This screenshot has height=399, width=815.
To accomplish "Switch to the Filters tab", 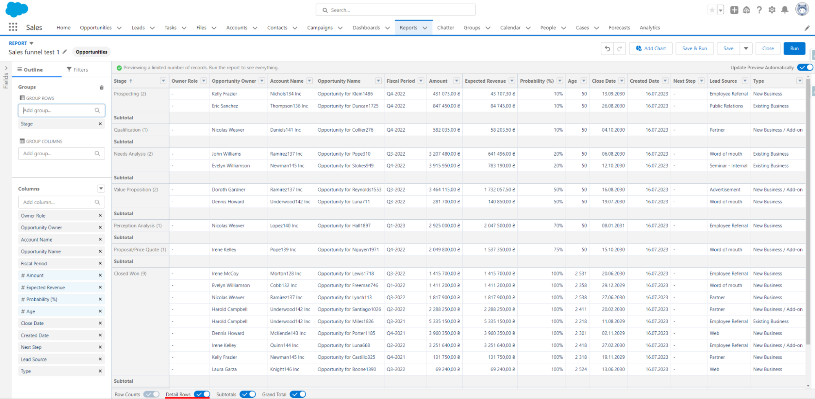I will tap(77, 69).
